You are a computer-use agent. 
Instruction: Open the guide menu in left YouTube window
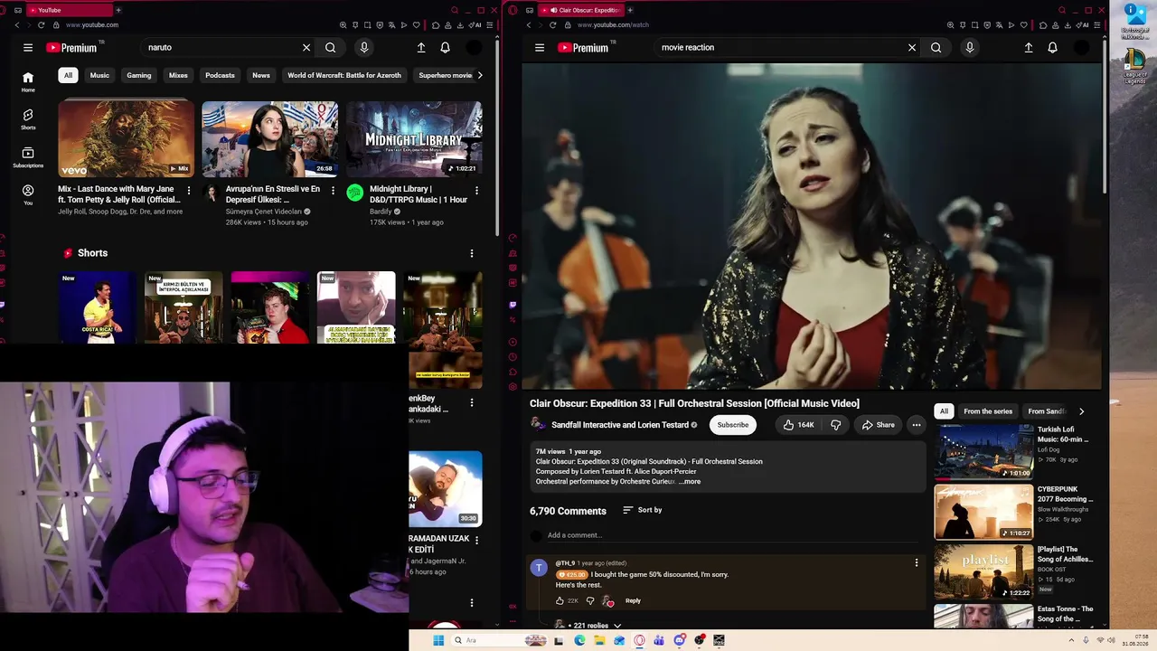point(28,48)
